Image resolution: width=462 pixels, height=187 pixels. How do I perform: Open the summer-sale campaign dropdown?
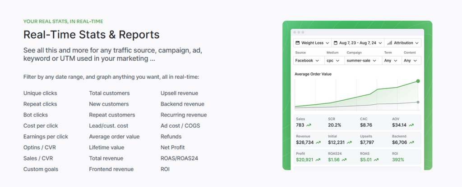(x=362, y=60)
